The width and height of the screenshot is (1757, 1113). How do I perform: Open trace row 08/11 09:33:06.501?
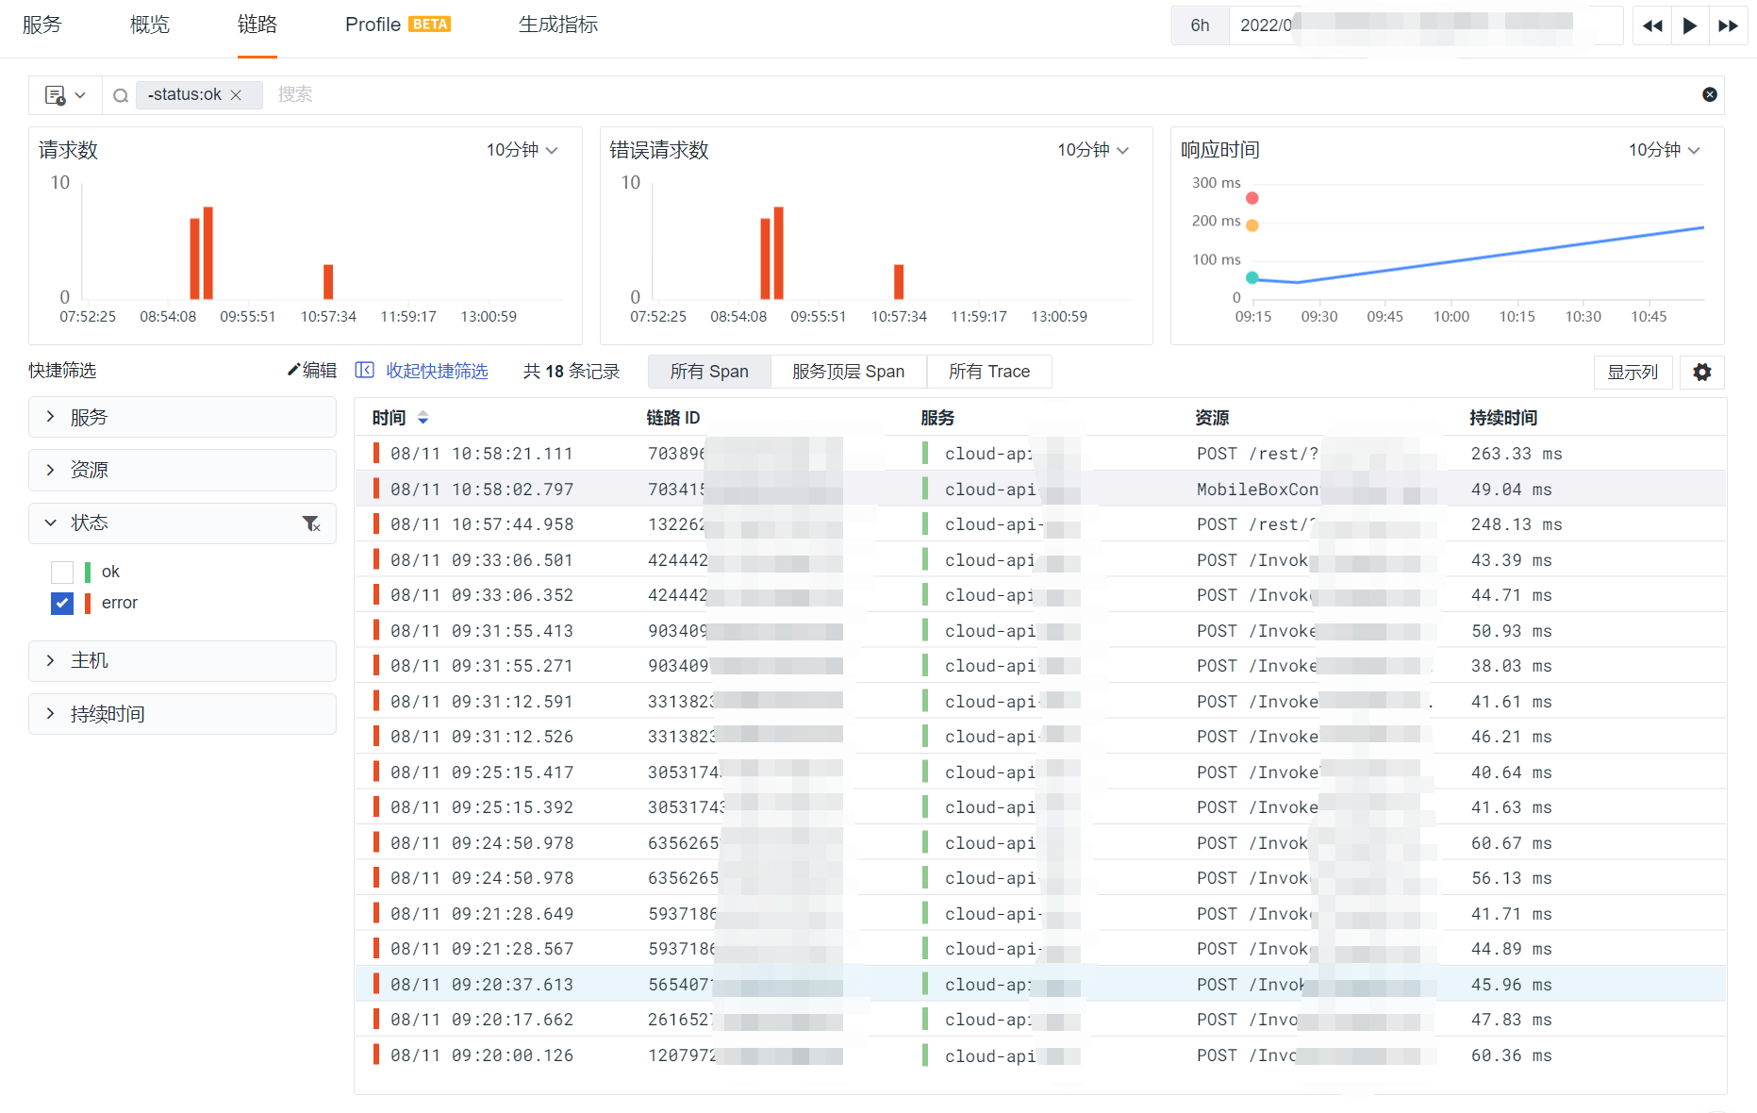(x=1040, y=560)
